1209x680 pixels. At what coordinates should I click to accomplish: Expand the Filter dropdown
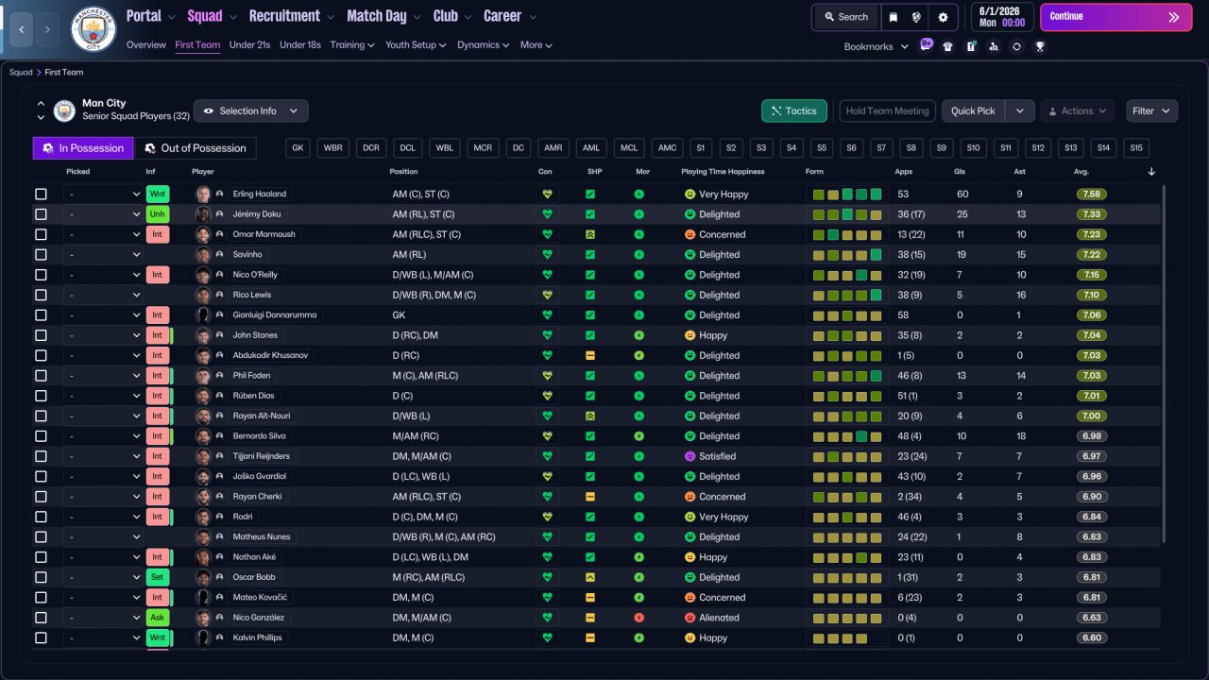[x=1151, y=110]
